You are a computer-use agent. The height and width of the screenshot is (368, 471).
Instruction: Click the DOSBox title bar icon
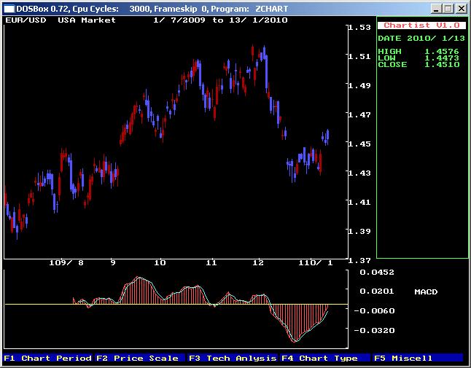9,9
